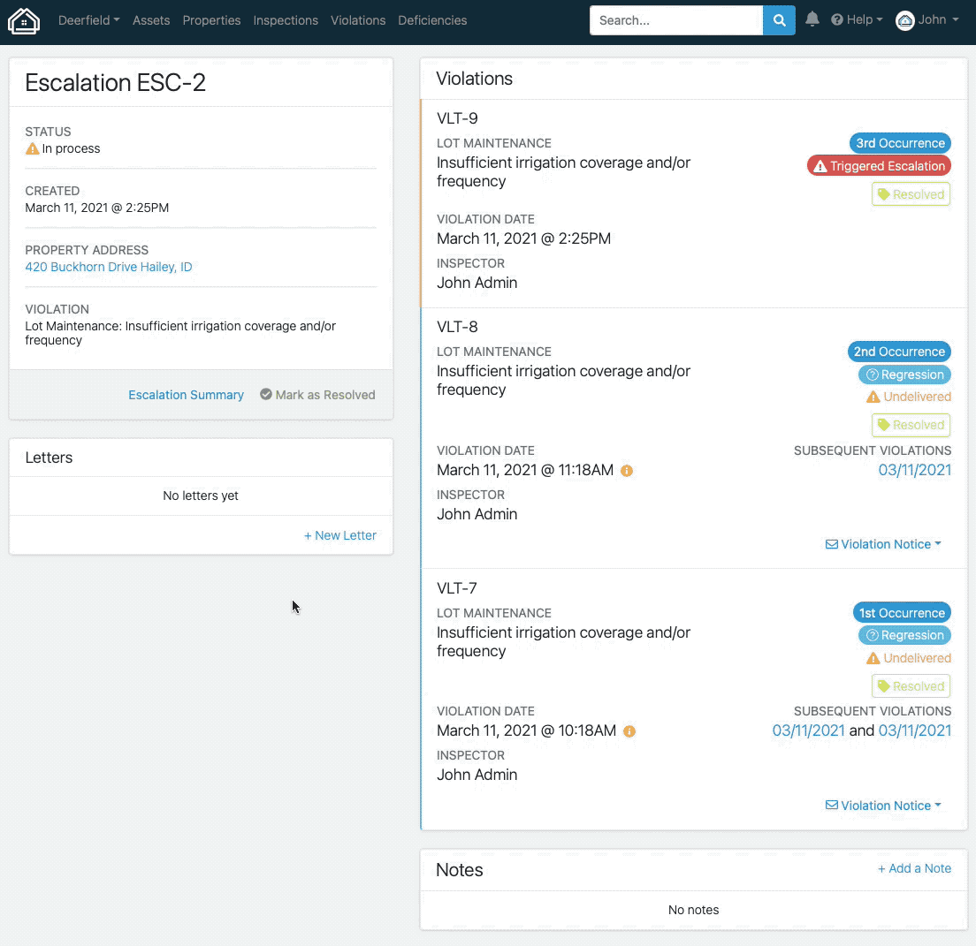Click the search magnifier button

coord(779,20)
